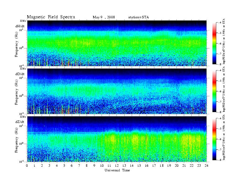Click the dZ/dt spectrogram plot area
The width and height of the screenshot is (246, 190).
click(117, 139)
